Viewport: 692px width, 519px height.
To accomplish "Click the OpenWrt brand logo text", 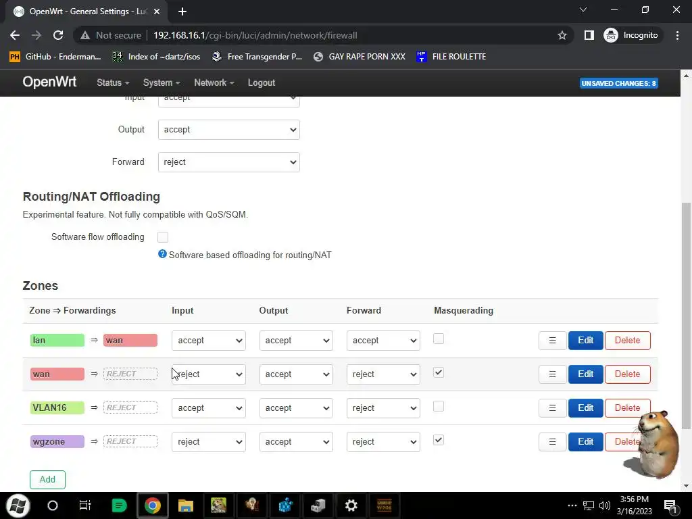I will pyautogui.click(x=49, y=82).
